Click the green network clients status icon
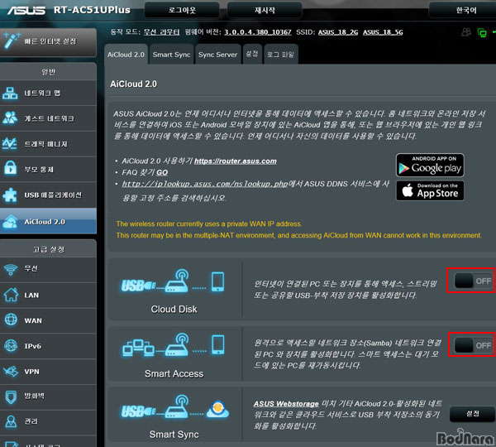Screen dimensions: 496x447 482,32
